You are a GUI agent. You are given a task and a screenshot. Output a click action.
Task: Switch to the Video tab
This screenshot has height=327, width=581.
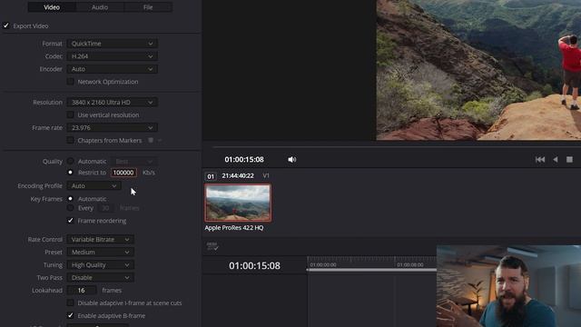pos(52,7)
